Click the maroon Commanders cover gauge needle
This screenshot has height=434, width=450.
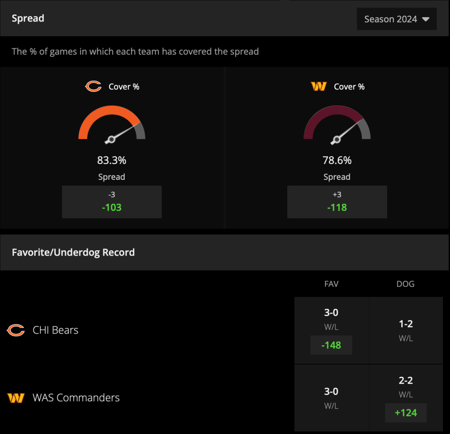pos(347,131)
